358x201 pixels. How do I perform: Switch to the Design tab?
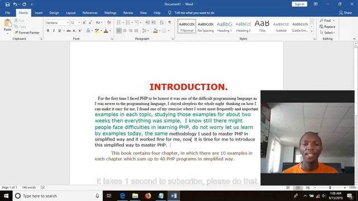point(54,13)
